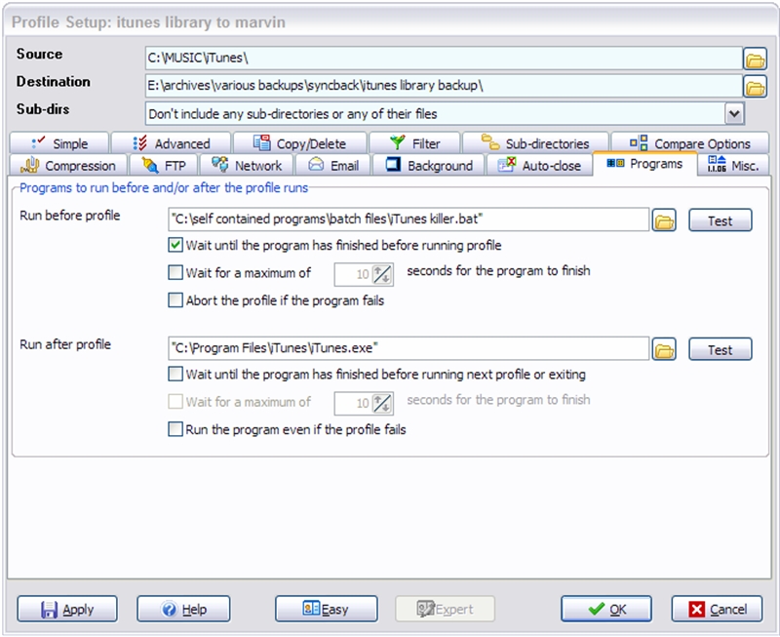Test the Run after profile program

click(721, 350)
